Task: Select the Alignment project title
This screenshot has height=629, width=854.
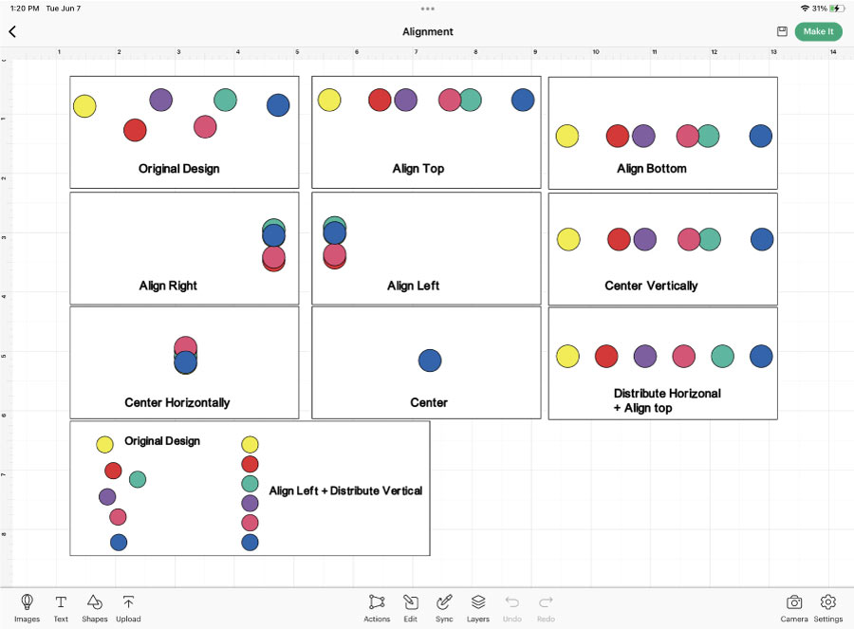Action: coord(428,31)
